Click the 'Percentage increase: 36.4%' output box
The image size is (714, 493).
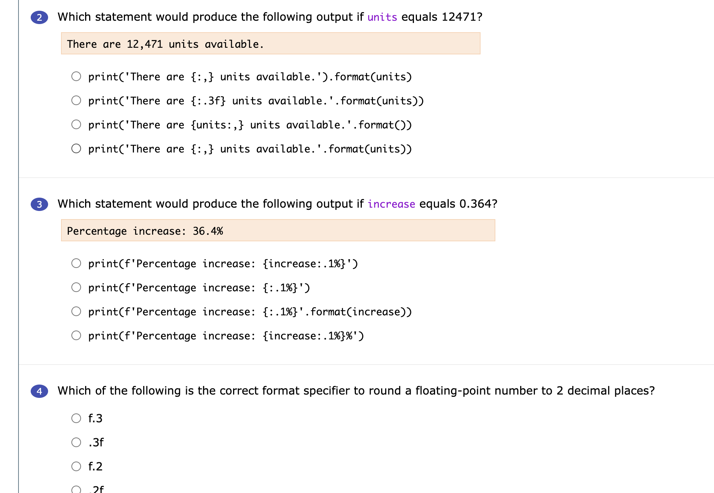(278, 231)
